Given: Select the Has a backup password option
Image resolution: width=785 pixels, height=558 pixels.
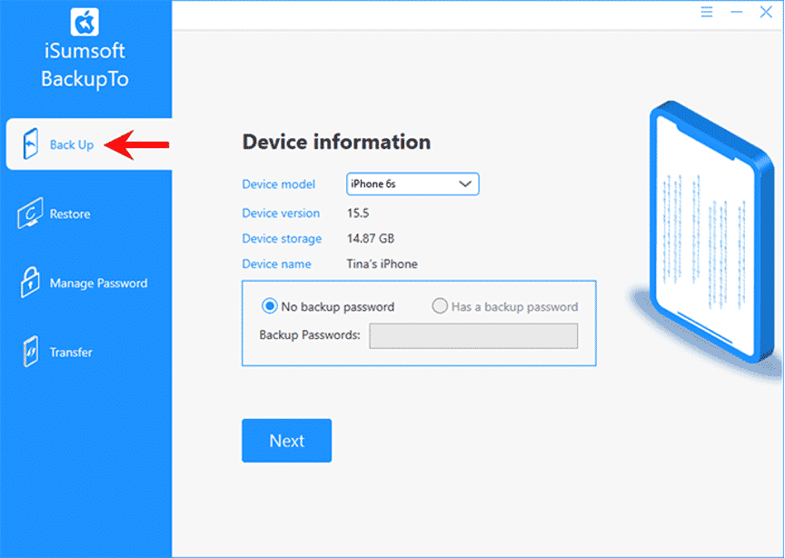Looking at the screenshot, I should 440,306.
